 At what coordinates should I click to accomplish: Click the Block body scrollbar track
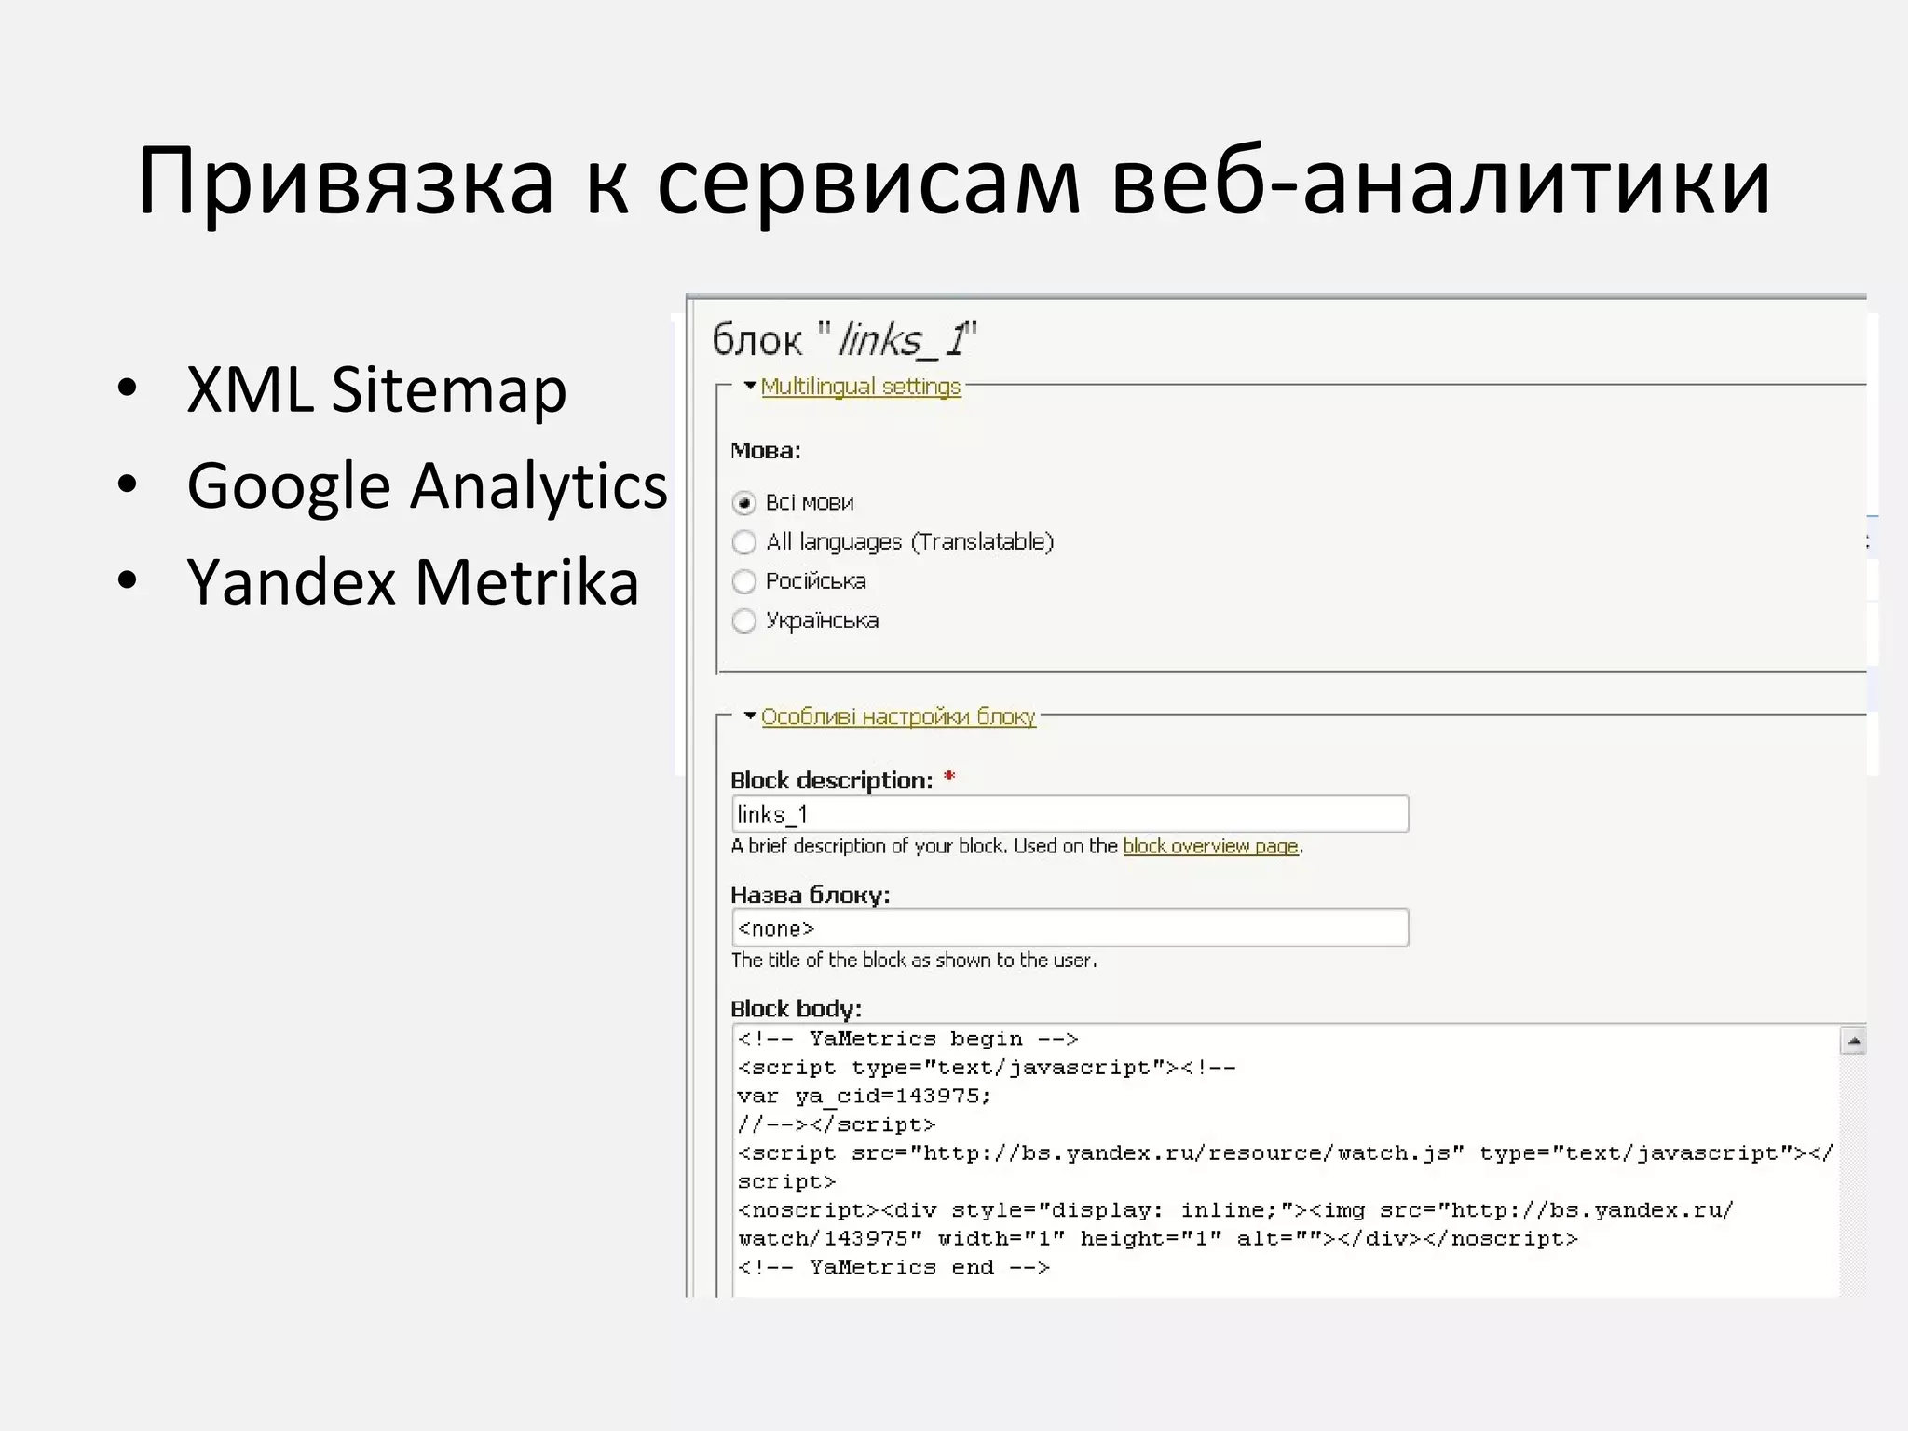coord(1854,1174)
